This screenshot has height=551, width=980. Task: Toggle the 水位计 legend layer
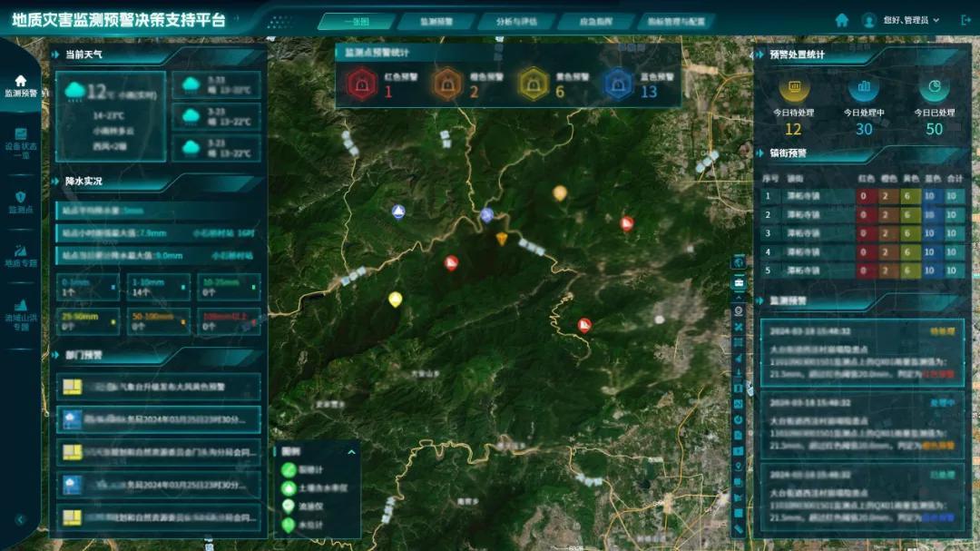coord(289,525)
